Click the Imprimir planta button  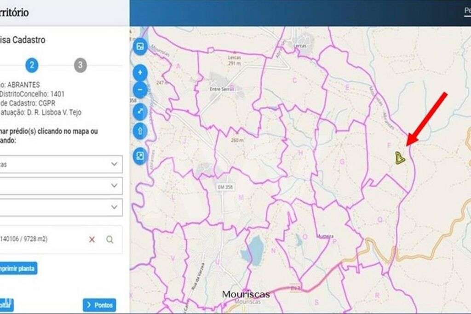18,268
